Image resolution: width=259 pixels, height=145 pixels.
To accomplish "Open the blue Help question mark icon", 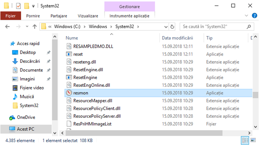I will click(x=254, y=16).
